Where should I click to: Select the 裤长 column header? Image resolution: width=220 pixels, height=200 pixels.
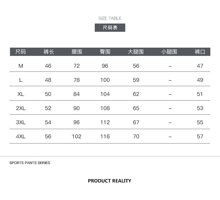pyautogui.click(x=49, y=52)
